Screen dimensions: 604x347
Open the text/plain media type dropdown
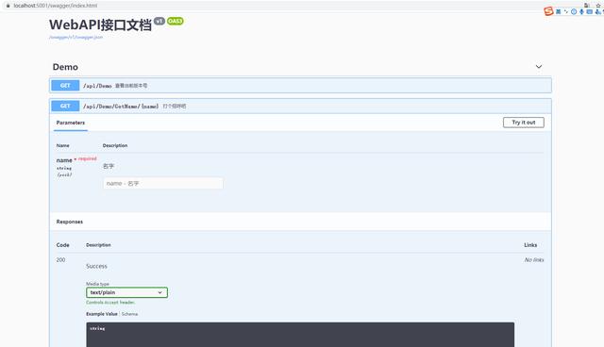126,292
